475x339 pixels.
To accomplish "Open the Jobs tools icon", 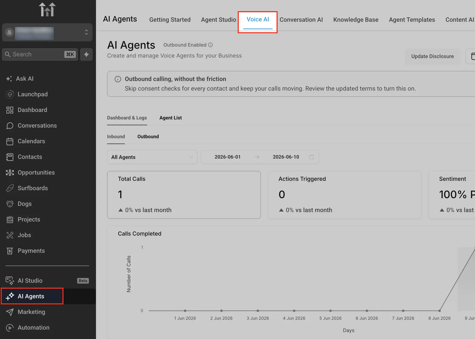I will (x=10, y=235).
